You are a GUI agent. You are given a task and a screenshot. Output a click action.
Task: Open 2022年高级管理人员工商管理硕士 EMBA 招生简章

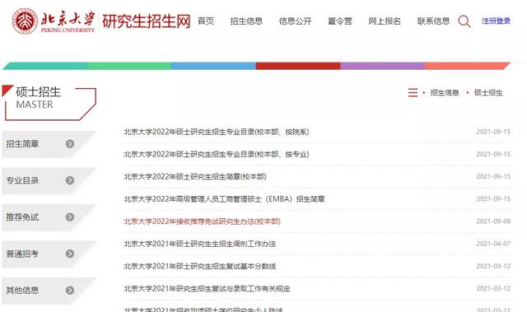tap(224, 199)
